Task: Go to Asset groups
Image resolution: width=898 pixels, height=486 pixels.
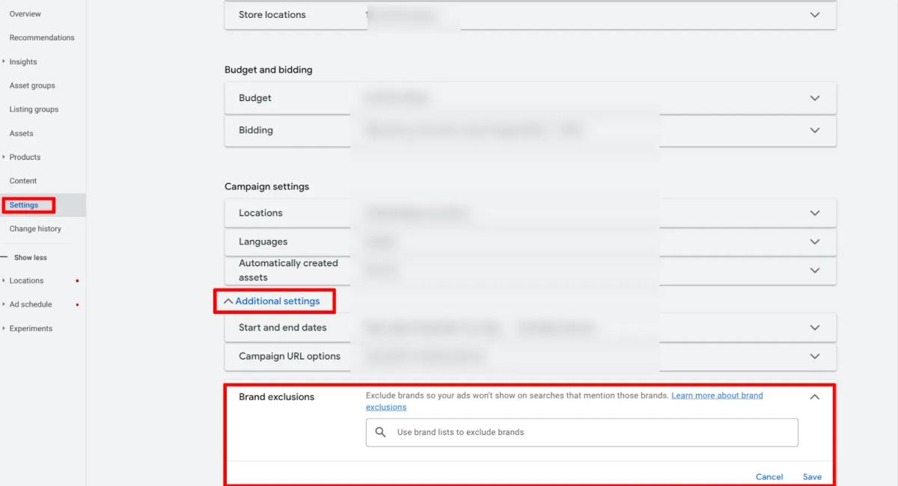Action: coord(32,85)
